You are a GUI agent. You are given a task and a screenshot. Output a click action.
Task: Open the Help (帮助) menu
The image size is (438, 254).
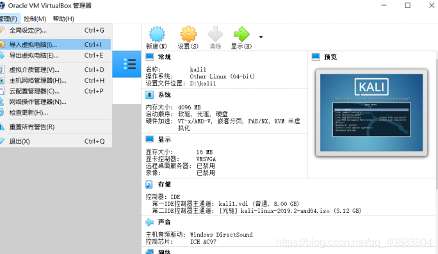pyautogui.click(x=63, y=19)
